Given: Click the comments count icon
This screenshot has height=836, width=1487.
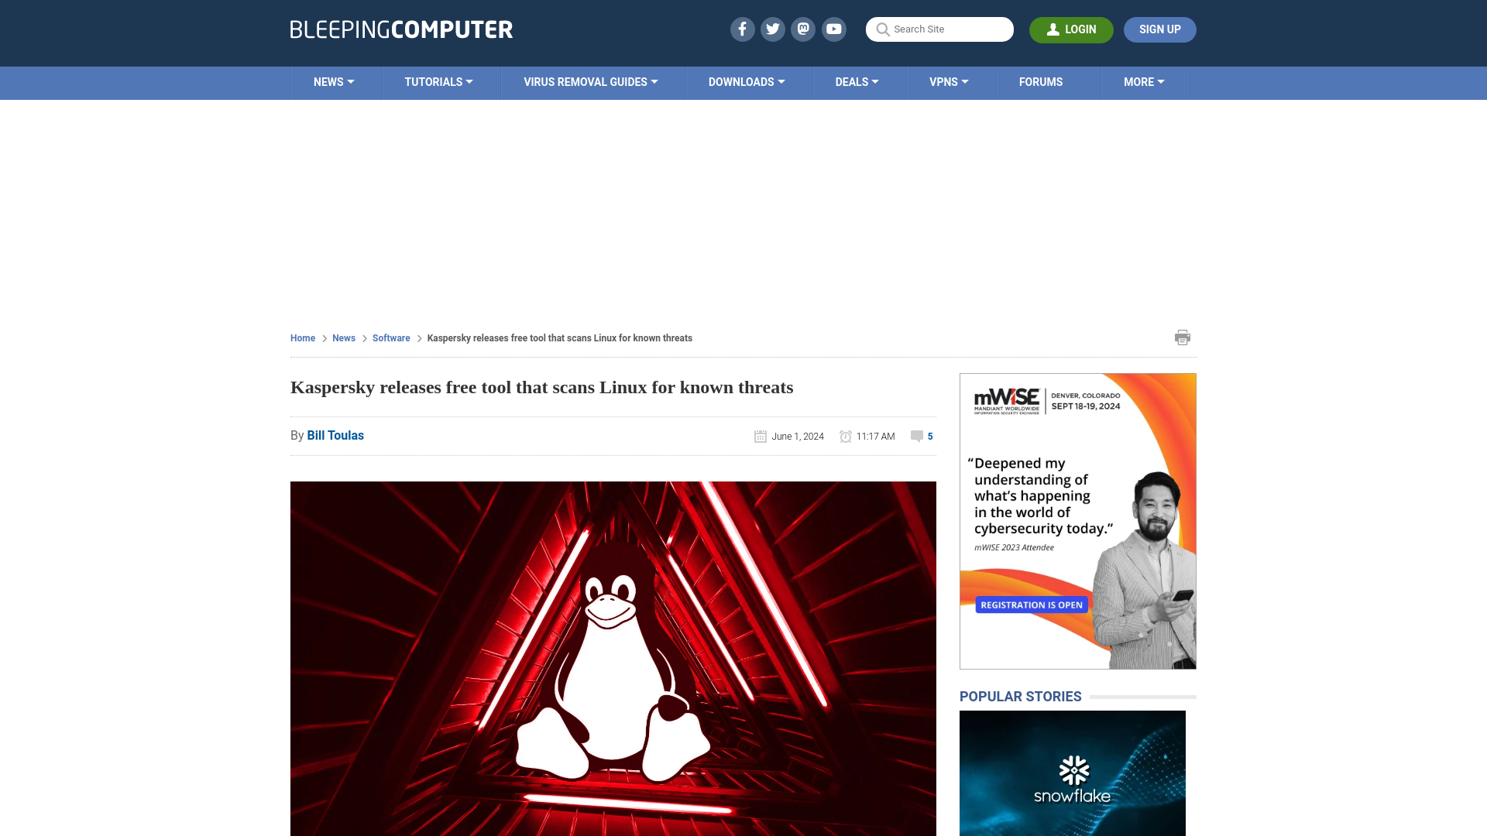Looking at the screenshot, I should click(x=917, y=436).
